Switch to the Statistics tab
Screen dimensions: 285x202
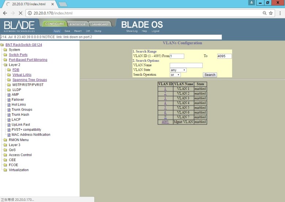[x=77, y=24]
